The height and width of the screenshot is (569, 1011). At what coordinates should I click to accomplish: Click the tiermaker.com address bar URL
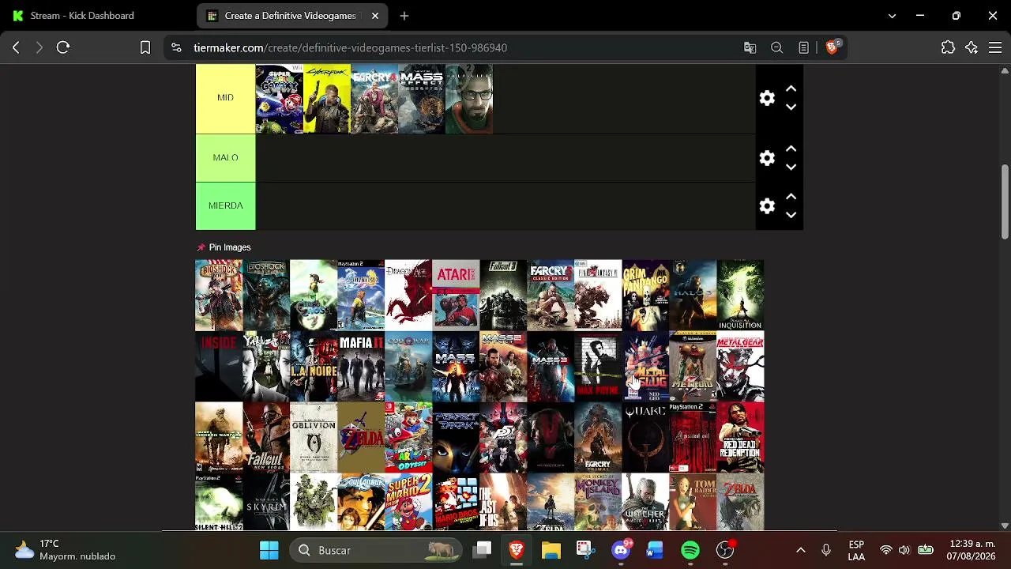(x=350, y=48)
